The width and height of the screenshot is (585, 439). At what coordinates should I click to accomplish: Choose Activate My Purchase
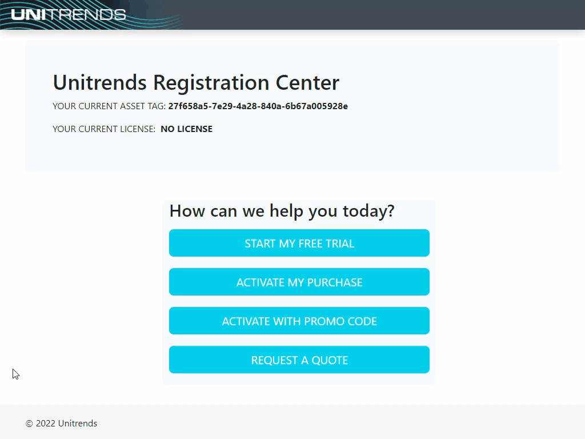click(299, 282)
